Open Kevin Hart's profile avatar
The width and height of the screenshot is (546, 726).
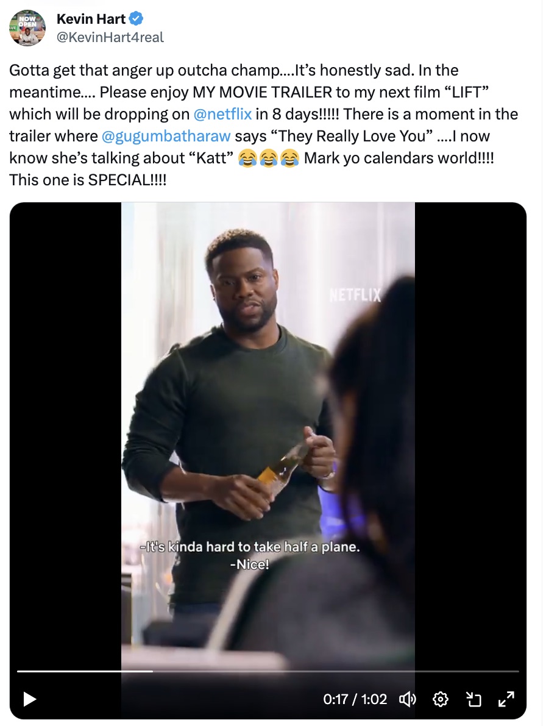pyautogui.click(x=27, y=27)
